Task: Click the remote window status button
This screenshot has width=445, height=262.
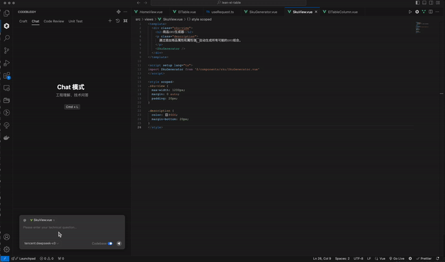Action: tap(5, 258)
